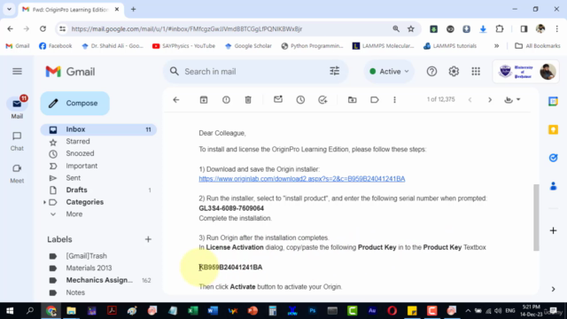The image size is (567, 319).
Task: Reload the page in browser
Action: point(43,29)
